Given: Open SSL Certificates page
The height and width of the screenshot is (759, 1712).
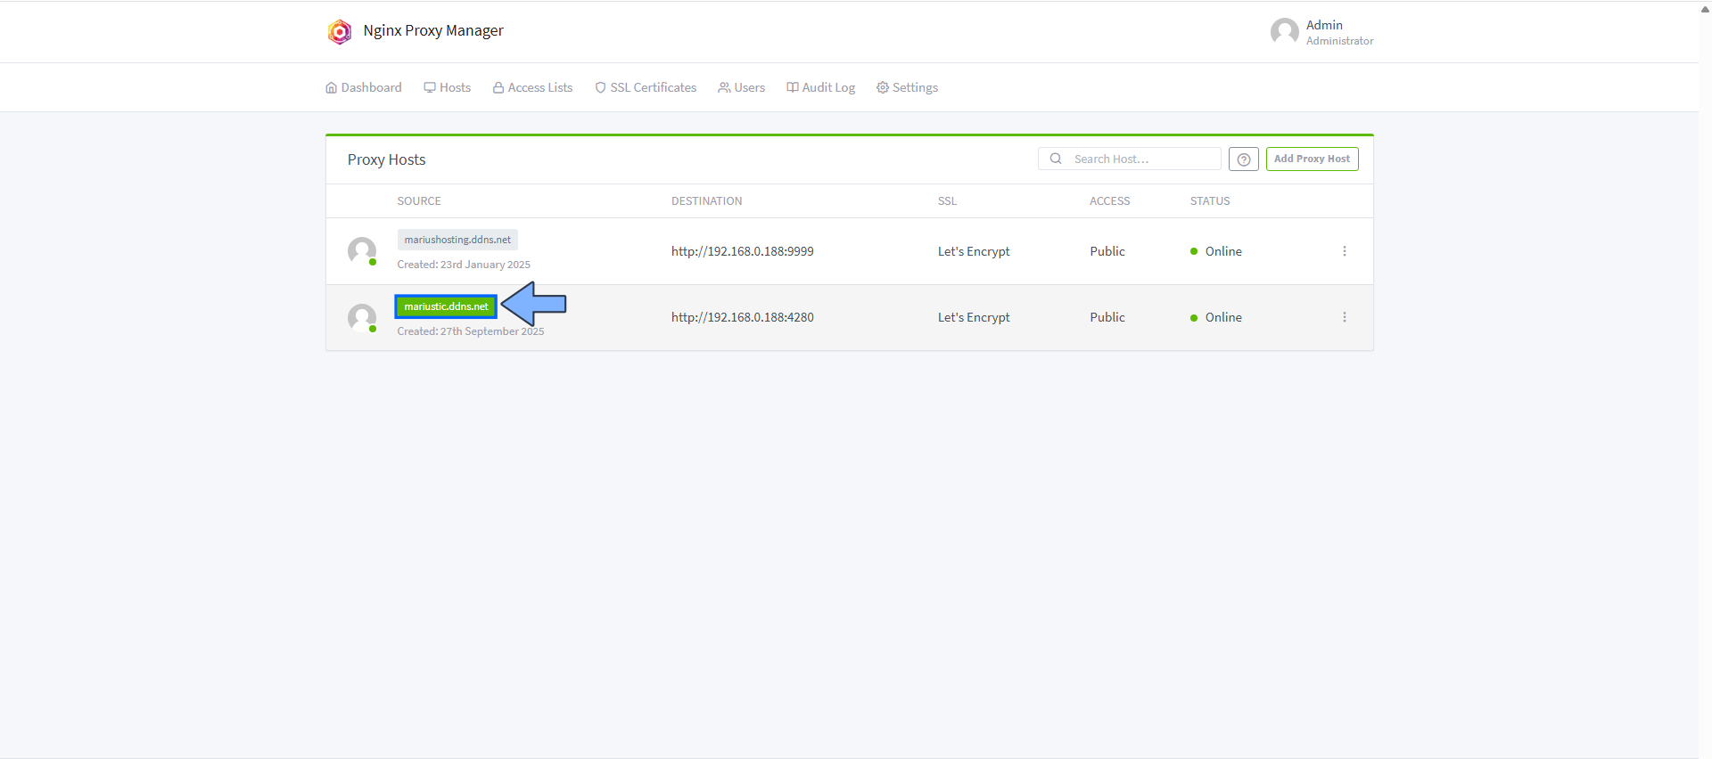Looking at the screenshot, I should pyautogui.click(x=646, y=87).
